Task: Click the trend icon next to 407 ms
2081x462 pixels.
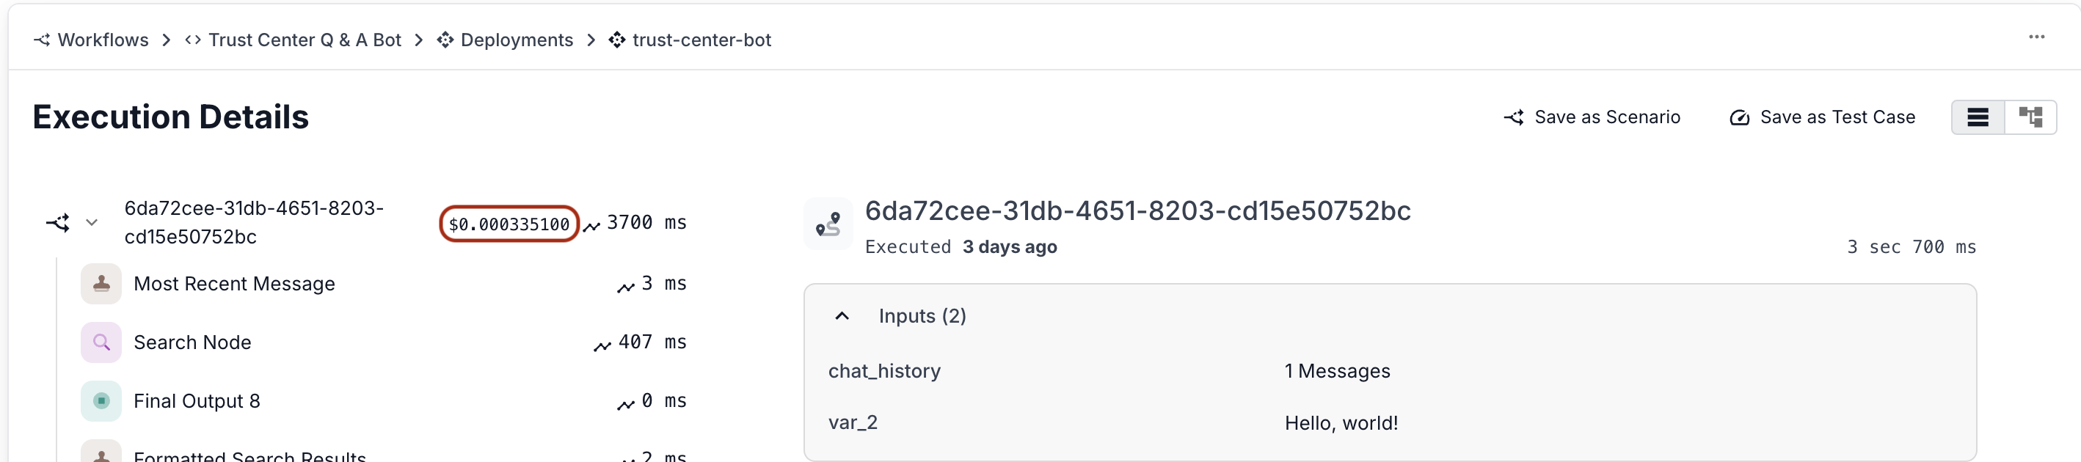Action: (602, 346)
